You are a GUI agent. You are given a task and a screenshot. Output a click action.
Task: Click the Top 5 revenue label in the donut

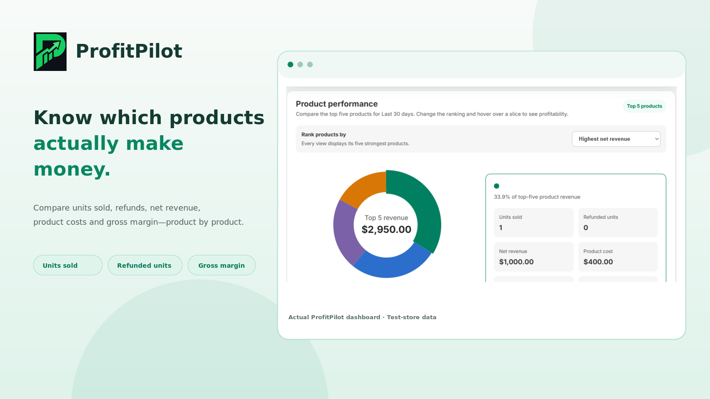pyautogui.click(x=387, y=218)
